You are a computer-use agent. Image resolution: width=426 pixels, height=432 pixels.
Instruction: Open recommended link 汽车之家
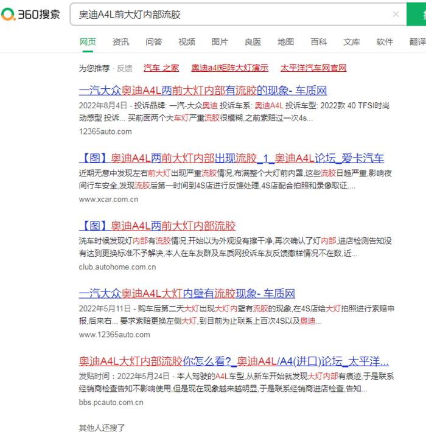[161, 68]
